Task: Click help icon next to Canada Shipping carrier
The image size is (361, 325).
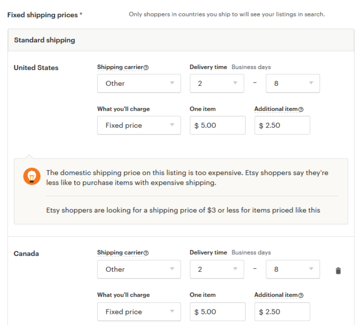Action: coord(146,253)
